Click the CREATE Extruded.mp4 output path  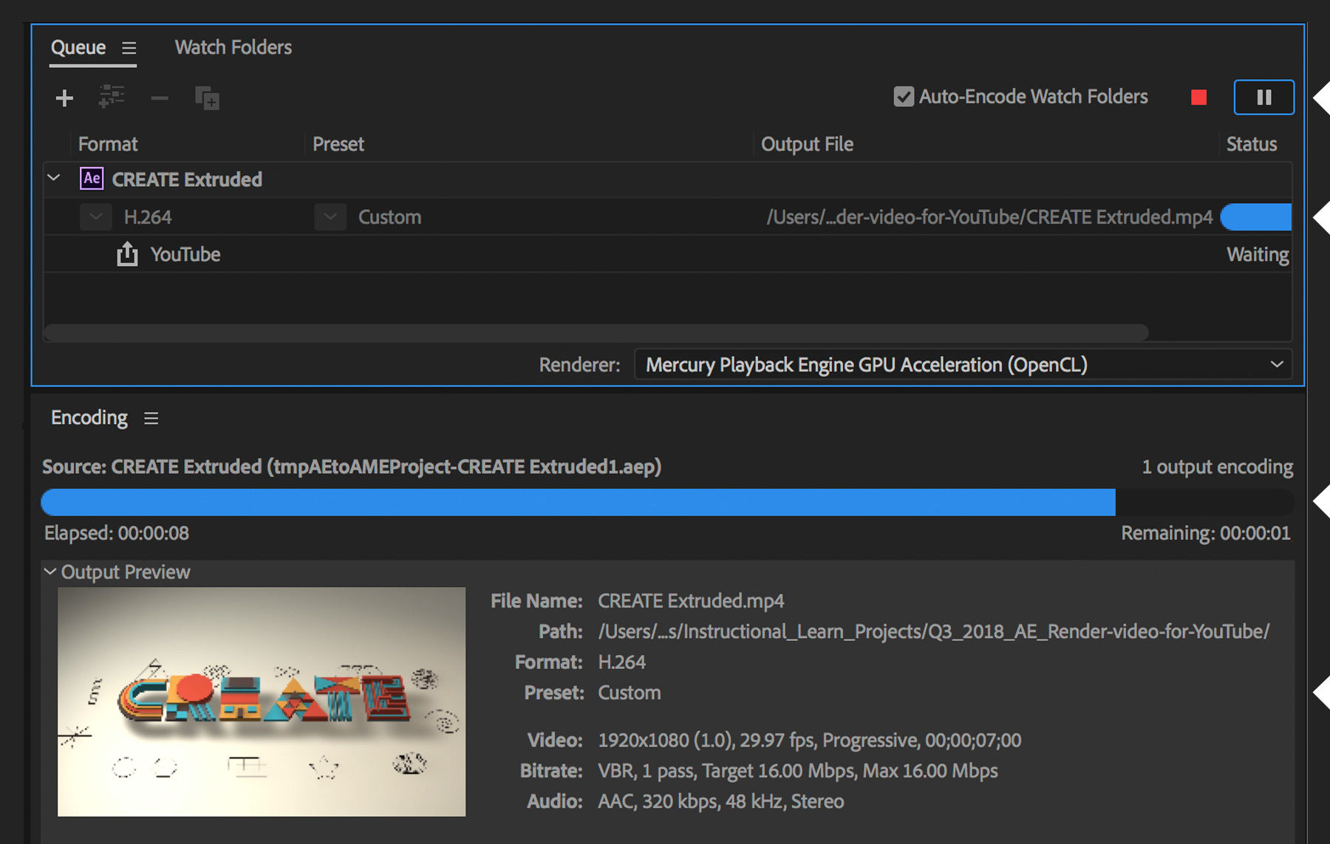click(x=988, y=216)
